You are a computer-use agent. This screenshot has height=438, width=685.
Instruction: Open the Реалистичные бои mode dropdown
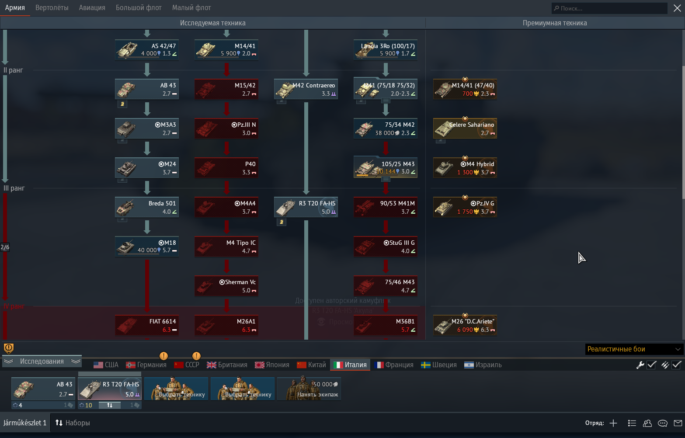click(634, 349)
